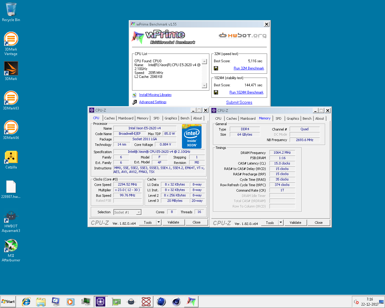This screenshot has height=308, width=385.
Task: Click the red atom-shaped taskbar icon
Action: pyautogui.click(x=146, y=302)
